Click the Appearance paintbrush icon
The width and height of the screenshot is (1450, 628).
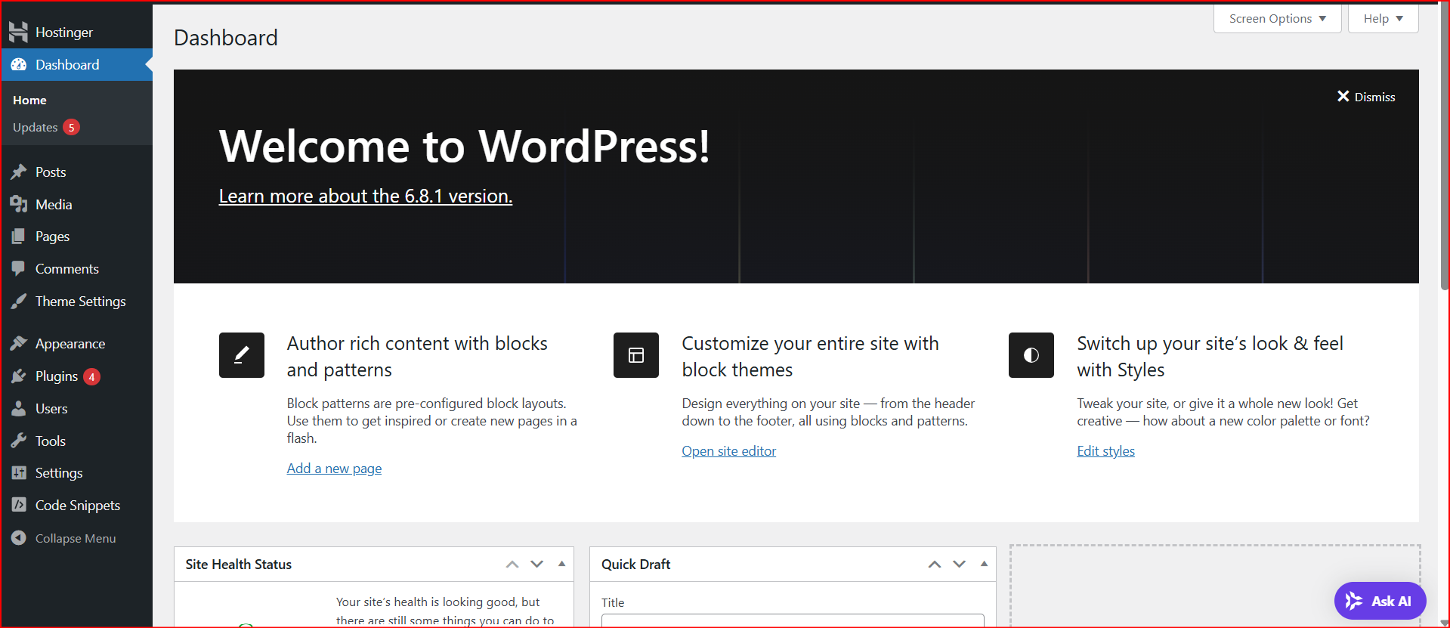19,344
